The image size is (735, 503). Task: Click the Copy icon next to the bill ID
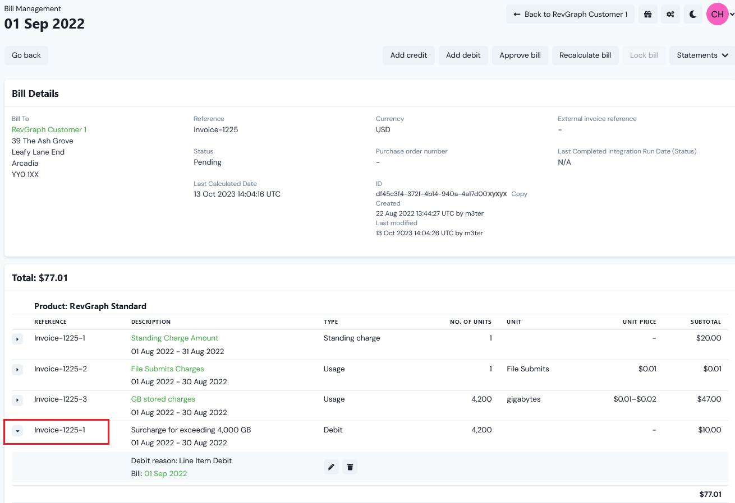point(519,194)
